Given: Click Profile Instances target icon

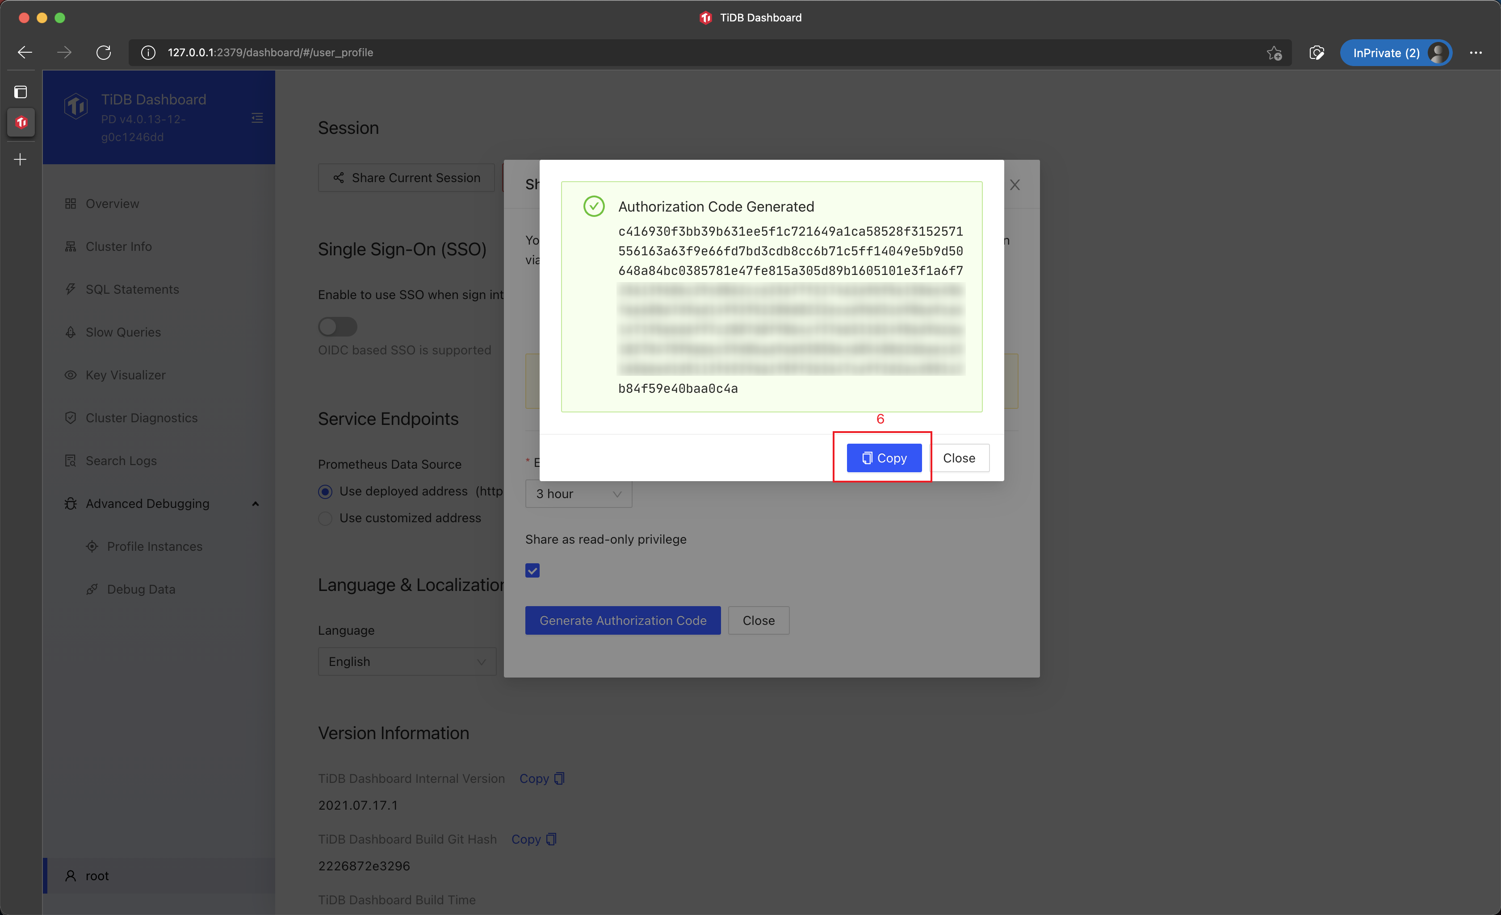Looking at the screenshot, I should click(92, 547).
